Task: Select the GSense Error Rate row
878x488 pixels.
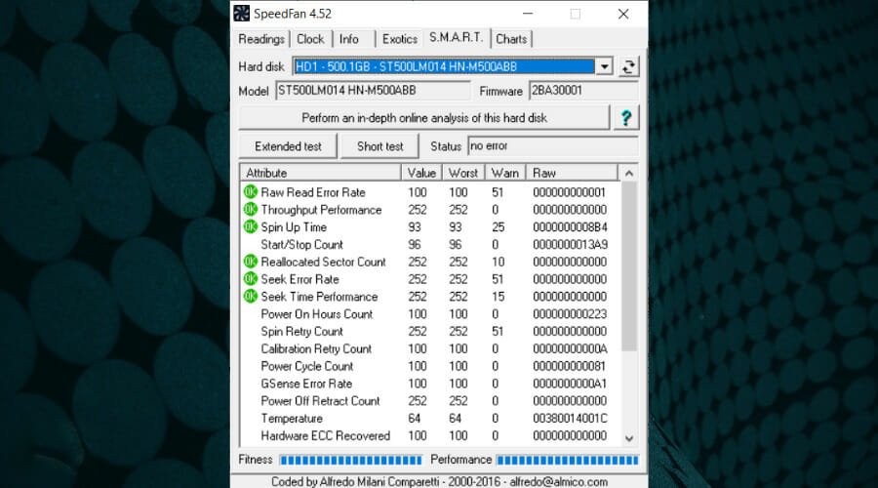Action: pyautogui.click(x=430, y=384)
